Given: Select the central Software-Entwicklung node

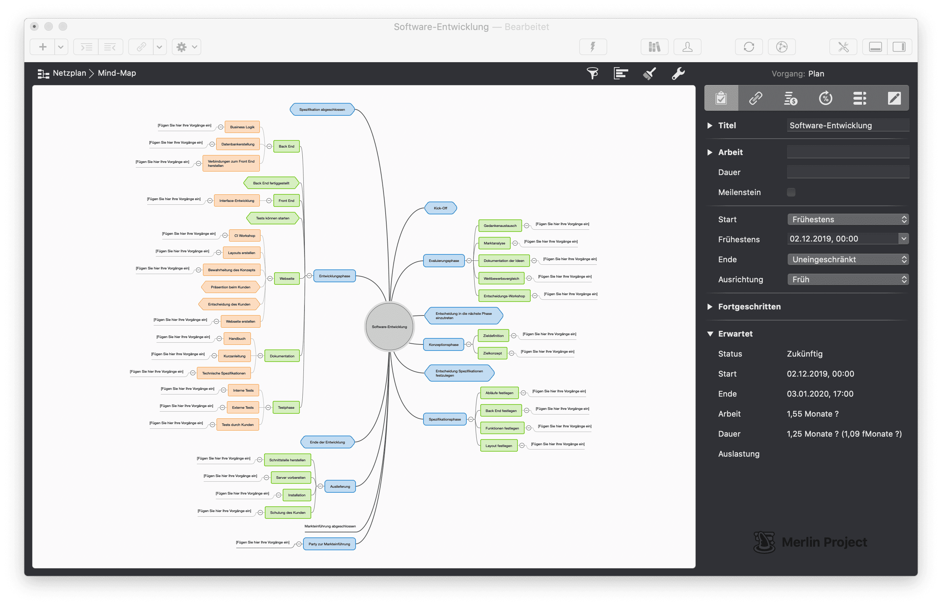Looking at the screenshot, I should tap(389, 327).
